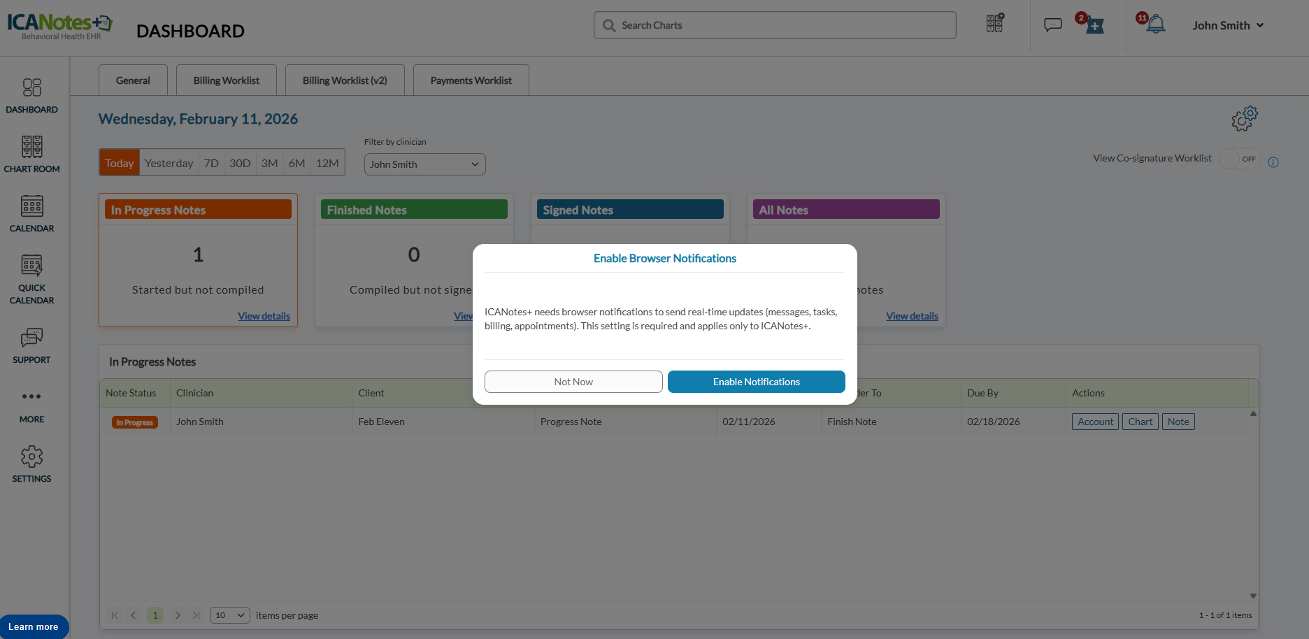Viewport: 1309px width, 639px height.
Task: Select the 12M date range
Action: pyautogui.click(x=327, y=163)
